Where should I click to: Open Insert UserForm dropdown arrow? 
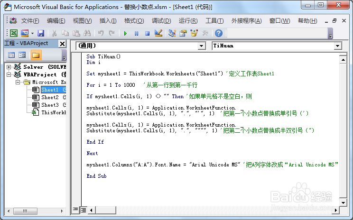(x=32, y=34)
